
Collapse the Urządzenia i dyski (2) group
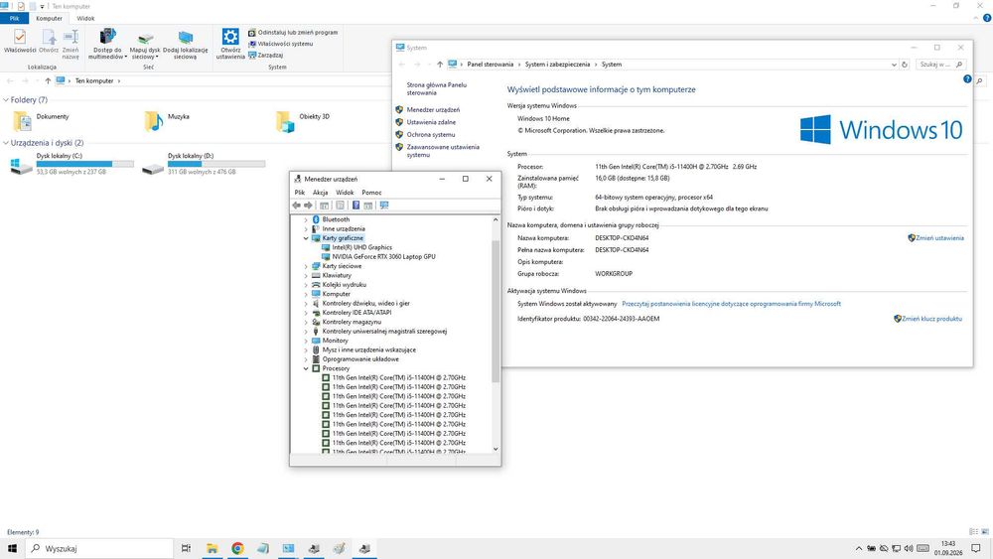click(x=6, y=143)
